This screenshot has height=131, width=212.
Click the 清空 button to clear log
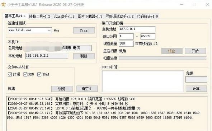point(87,89)
